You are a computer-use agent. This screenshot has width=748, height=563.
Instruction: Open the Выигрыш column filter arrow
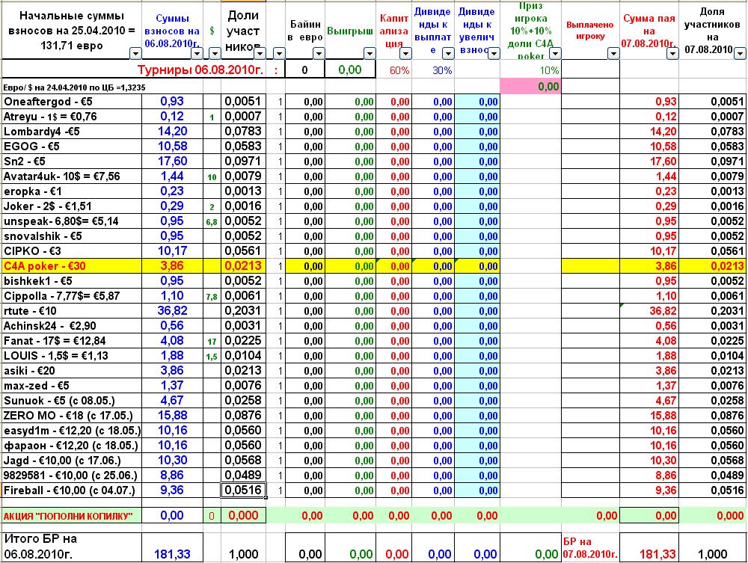(370, 53)
